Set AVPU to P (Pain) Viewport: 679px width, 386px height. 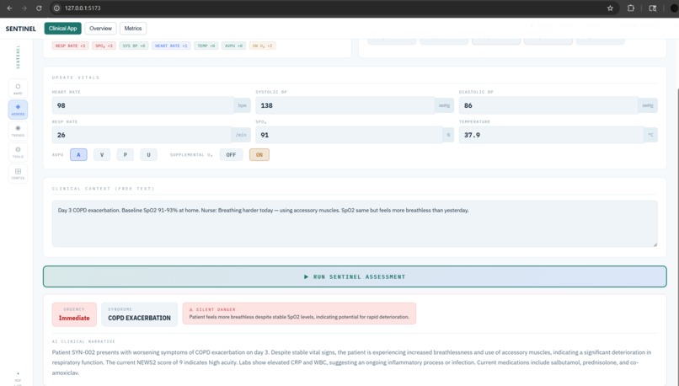pyautogui.click(x=126, y=155)
